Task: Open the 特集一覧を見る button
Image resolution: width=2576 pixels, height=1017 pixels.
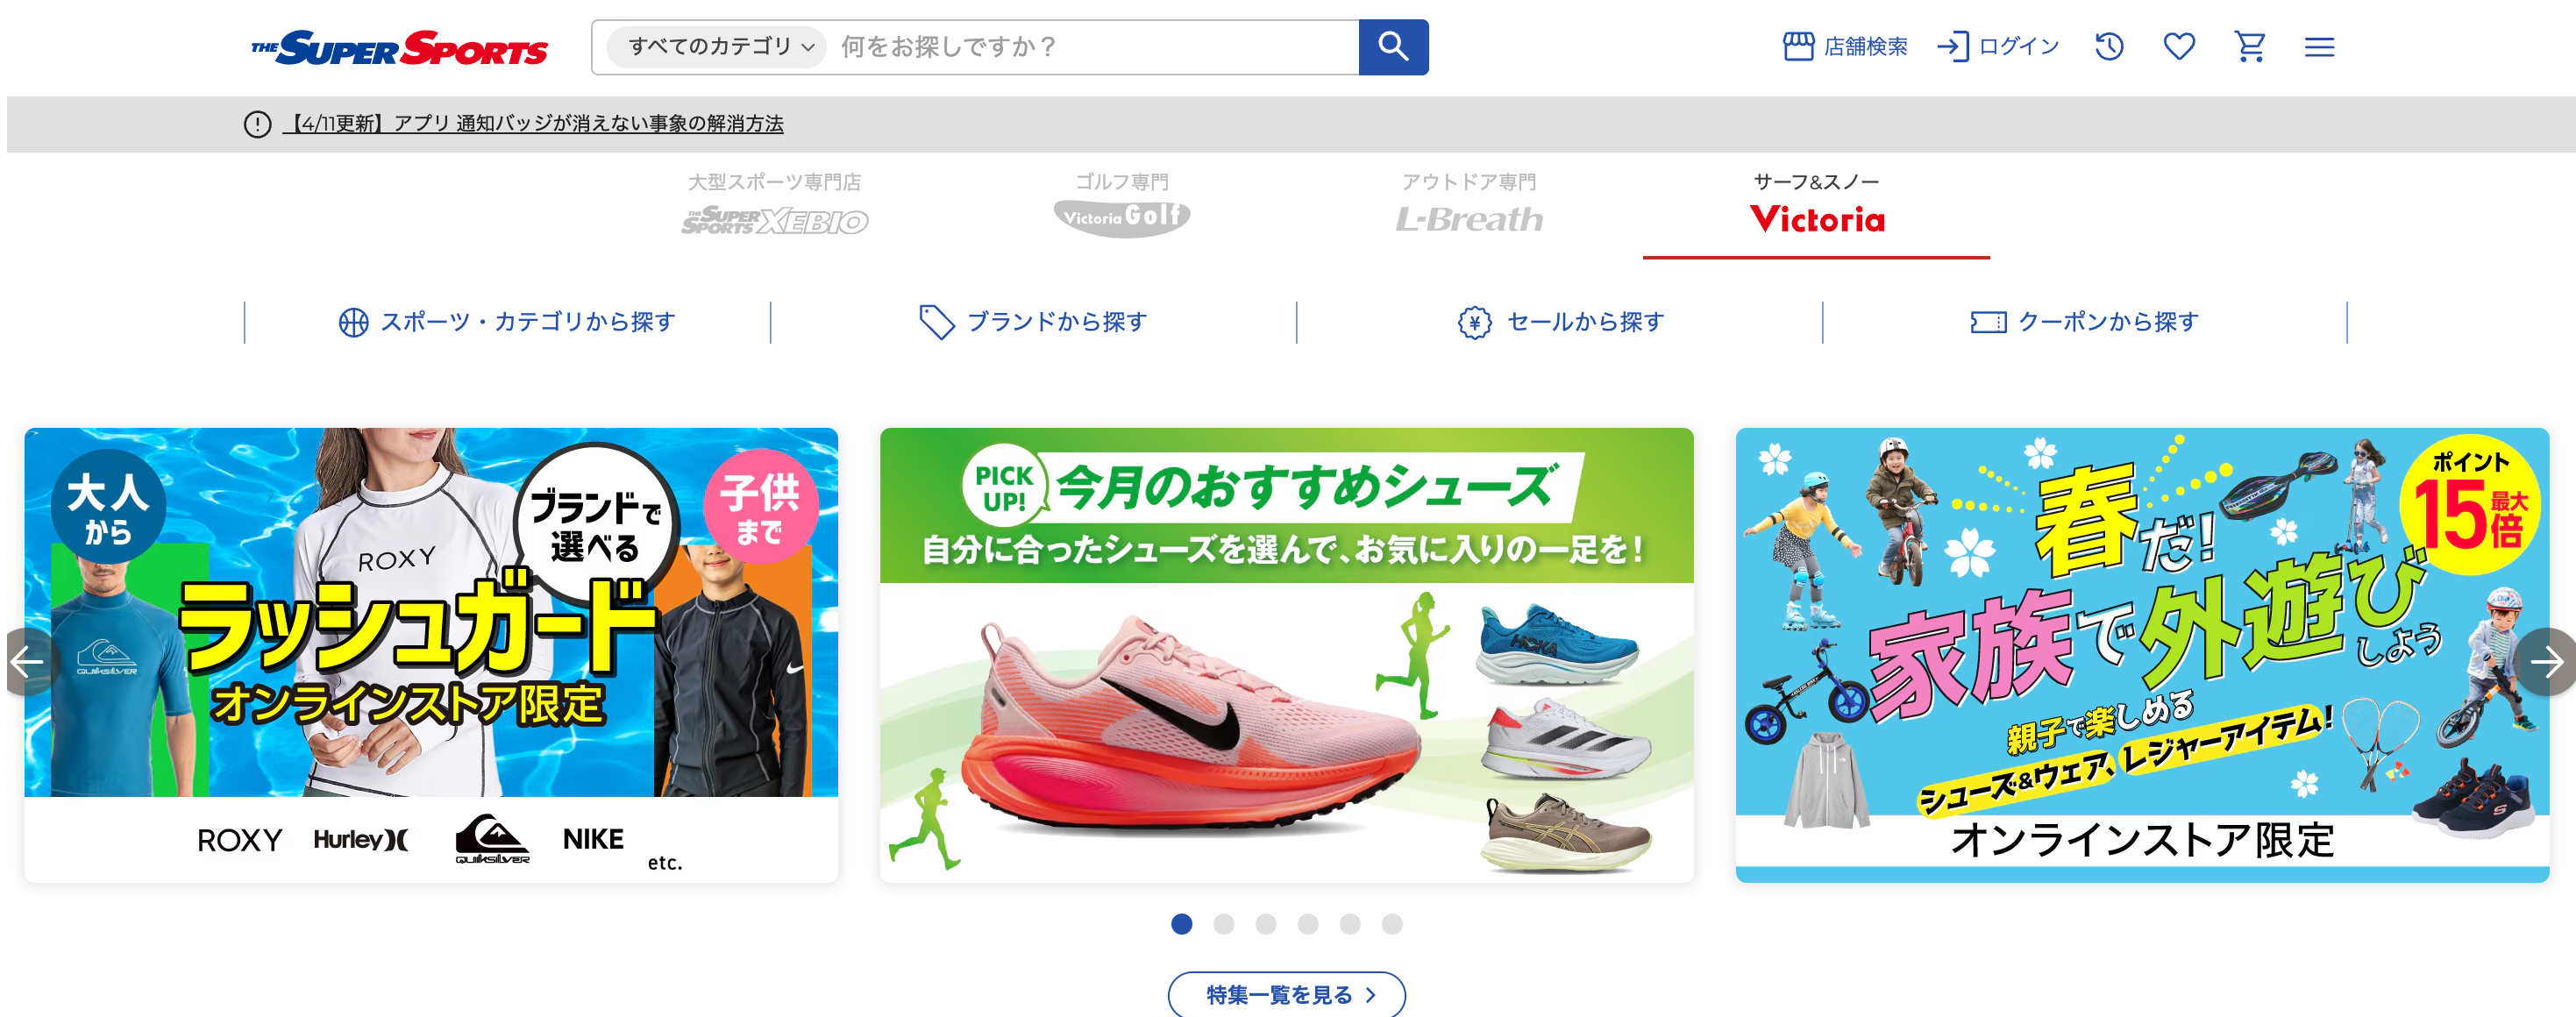Action: (x=1286, y=994)
